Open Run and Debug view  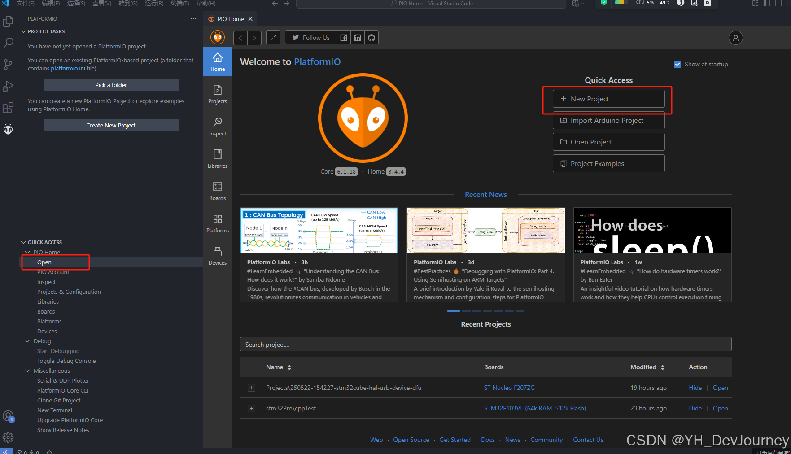pyautogui.click(x=8, y=86)
